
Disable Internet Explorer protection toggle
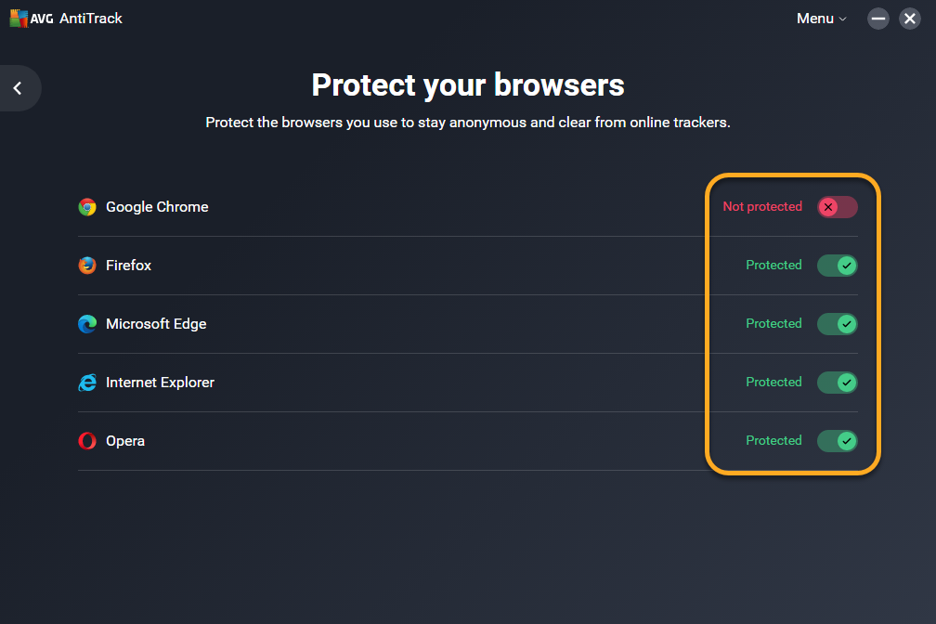(x=837, y=383)
